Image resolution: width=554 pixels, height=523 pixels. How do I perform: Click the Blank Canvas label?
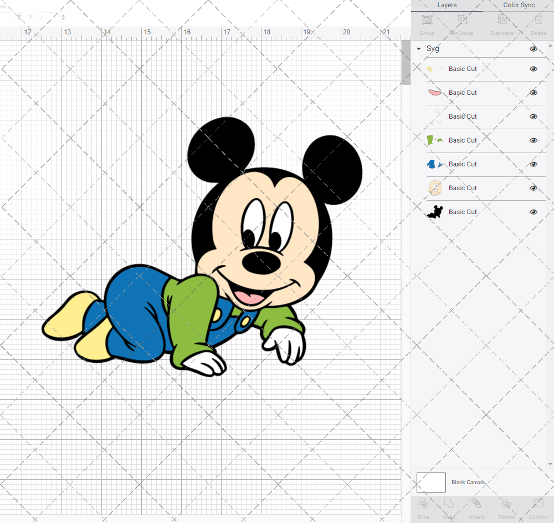468,483
